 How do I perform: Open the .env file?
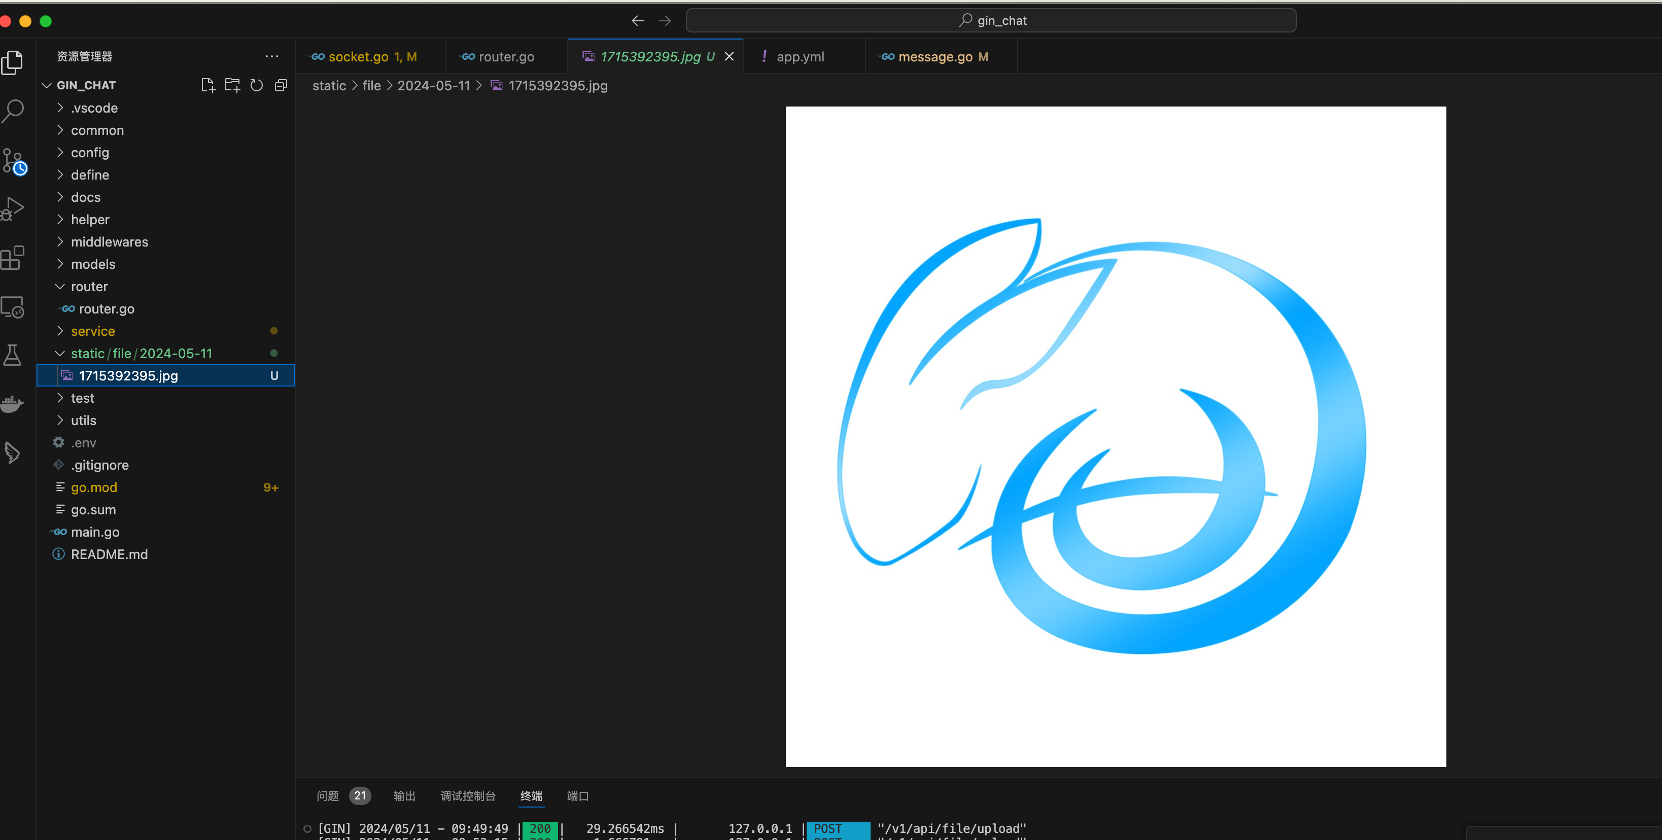click(x=166, y=443)
